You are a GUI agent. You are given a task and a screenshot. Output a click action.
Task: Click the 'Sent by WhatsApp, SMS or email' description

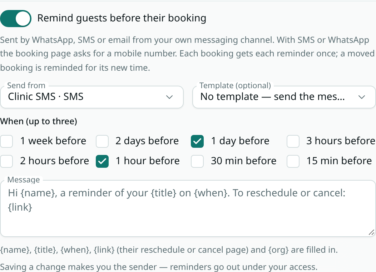pyautogui.click(x=187, y=54)
